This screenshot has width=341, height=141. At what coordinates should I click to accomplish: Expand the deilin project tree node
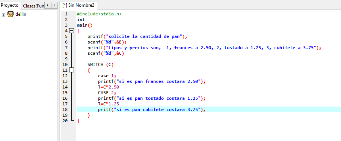point(3,15)
